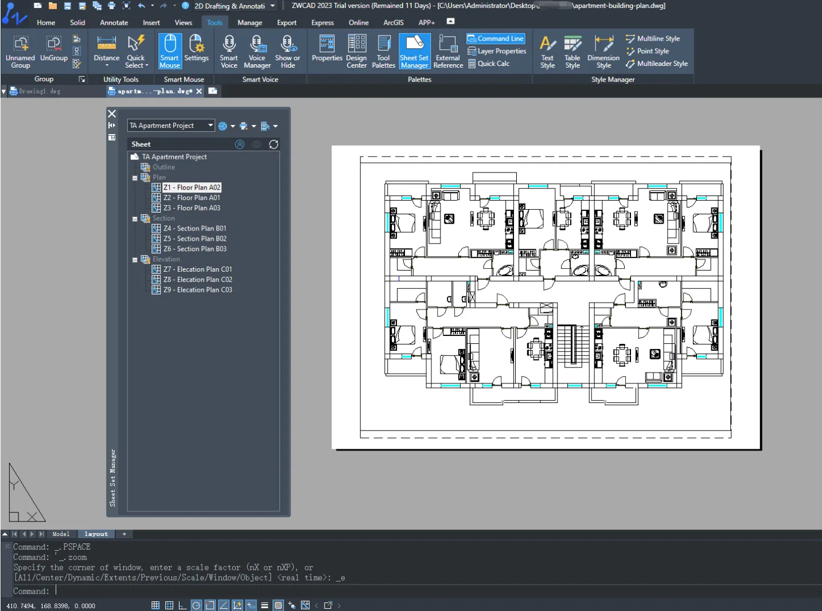Switch to the Annotate ribbon tab

pyautogui.click(x=114, y=23)
